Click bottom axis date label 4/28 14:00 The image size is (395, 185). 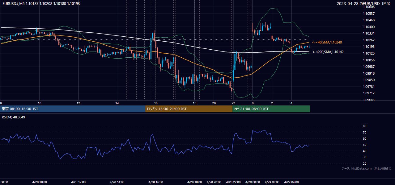click(117, 182)
